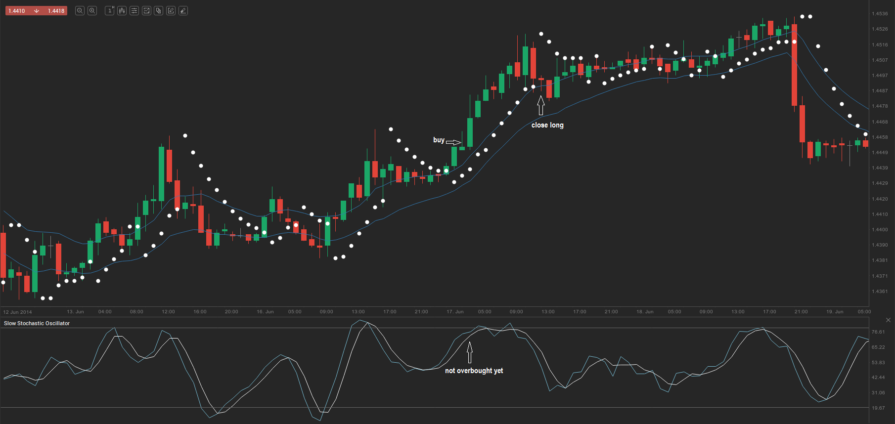Screen dimensions: 895x424
Task: Close the Slow Stochastic Oscillator panel
Action: click(888, 320)
